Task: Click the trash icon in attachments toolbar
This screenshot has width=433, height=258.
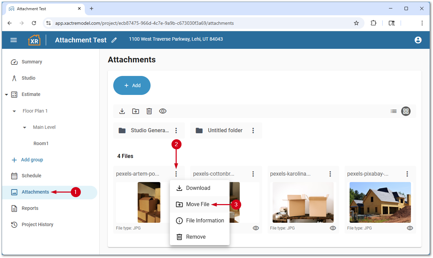Action: click(x=149, y=111)
